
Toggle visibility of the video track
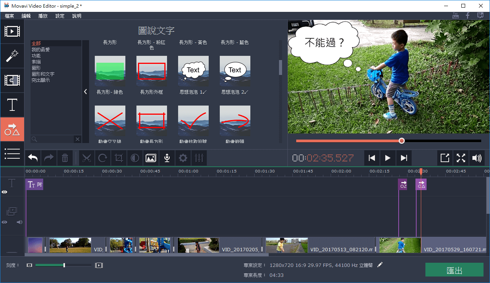(x=4, y=222)
